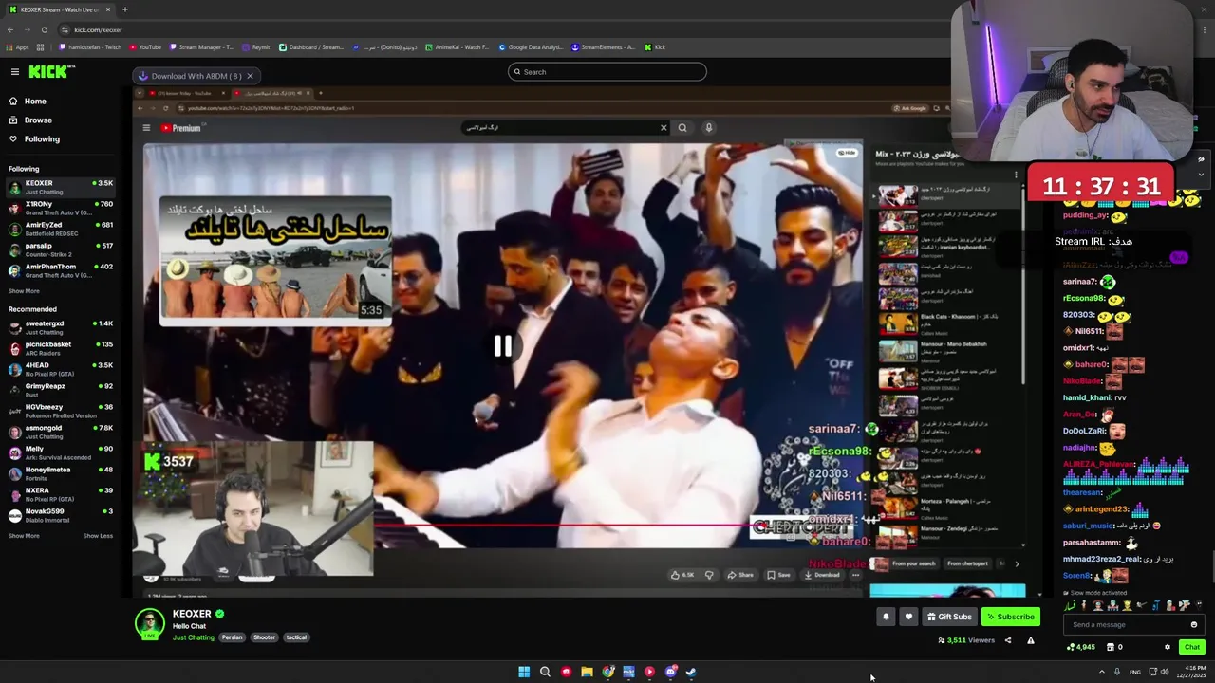
Task: Click the Just Chatting category link
Action: [194, 637]
